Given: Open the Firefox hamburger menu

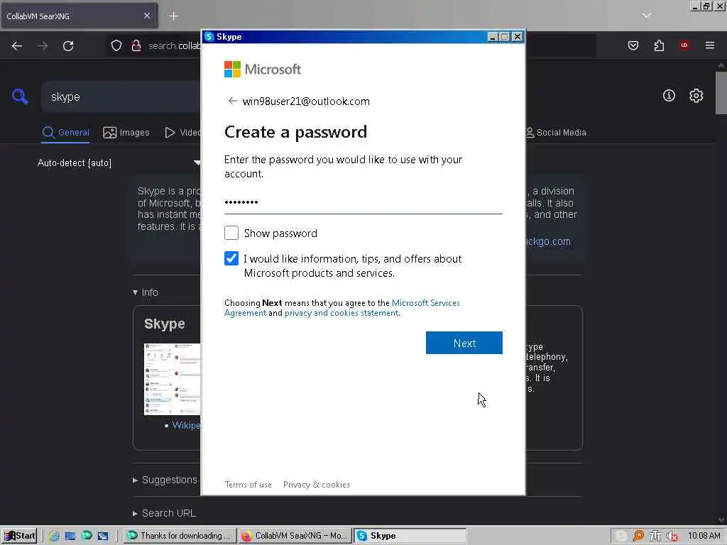Looking at the screenshot, I should (710, 45).
